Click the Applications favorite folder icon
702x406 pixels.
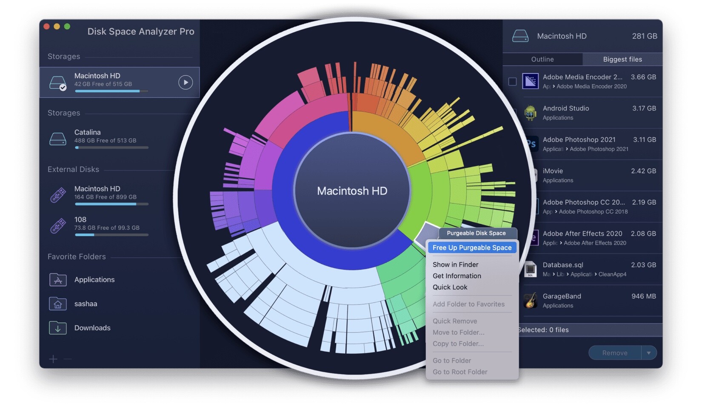pyautogui.click(x=58, y=280)
